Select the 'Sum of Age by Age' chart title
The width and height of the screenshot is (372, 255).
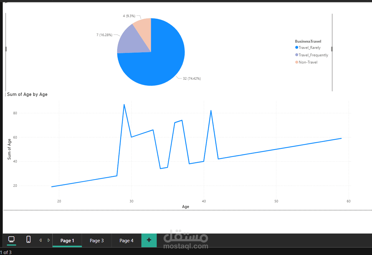[27, 94]
